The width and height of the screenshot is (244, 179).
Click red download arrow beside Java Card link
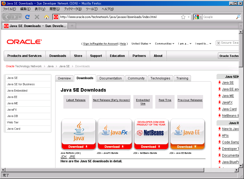pos(219,109)
